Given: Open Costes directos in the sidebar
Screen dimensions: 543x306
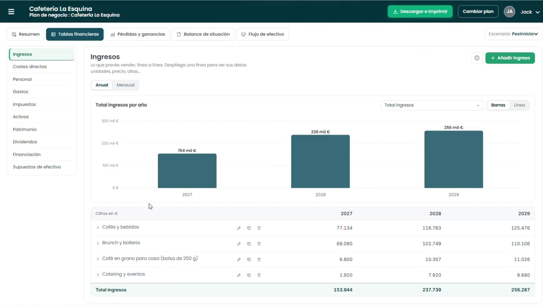Looking at the screenshot, I should (42, 67).
